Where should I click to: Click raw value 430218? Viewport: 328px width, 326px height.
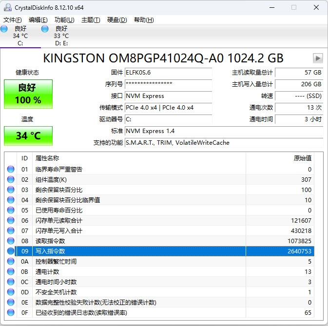(x=301, y=231)
